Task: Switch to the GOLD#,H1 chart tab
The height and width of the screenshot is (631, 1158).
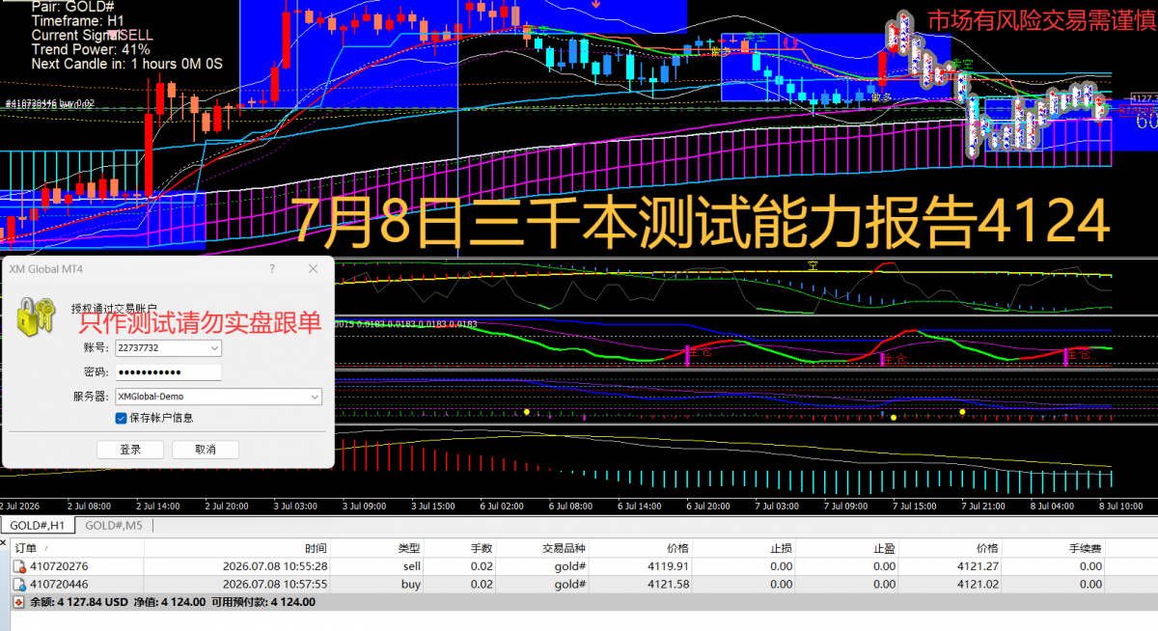Action: tap(39, 525)
